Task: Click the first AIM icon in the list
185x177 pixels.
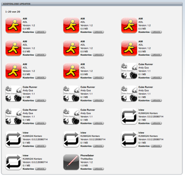Action: pyautogui.click(x=13, y=25)
